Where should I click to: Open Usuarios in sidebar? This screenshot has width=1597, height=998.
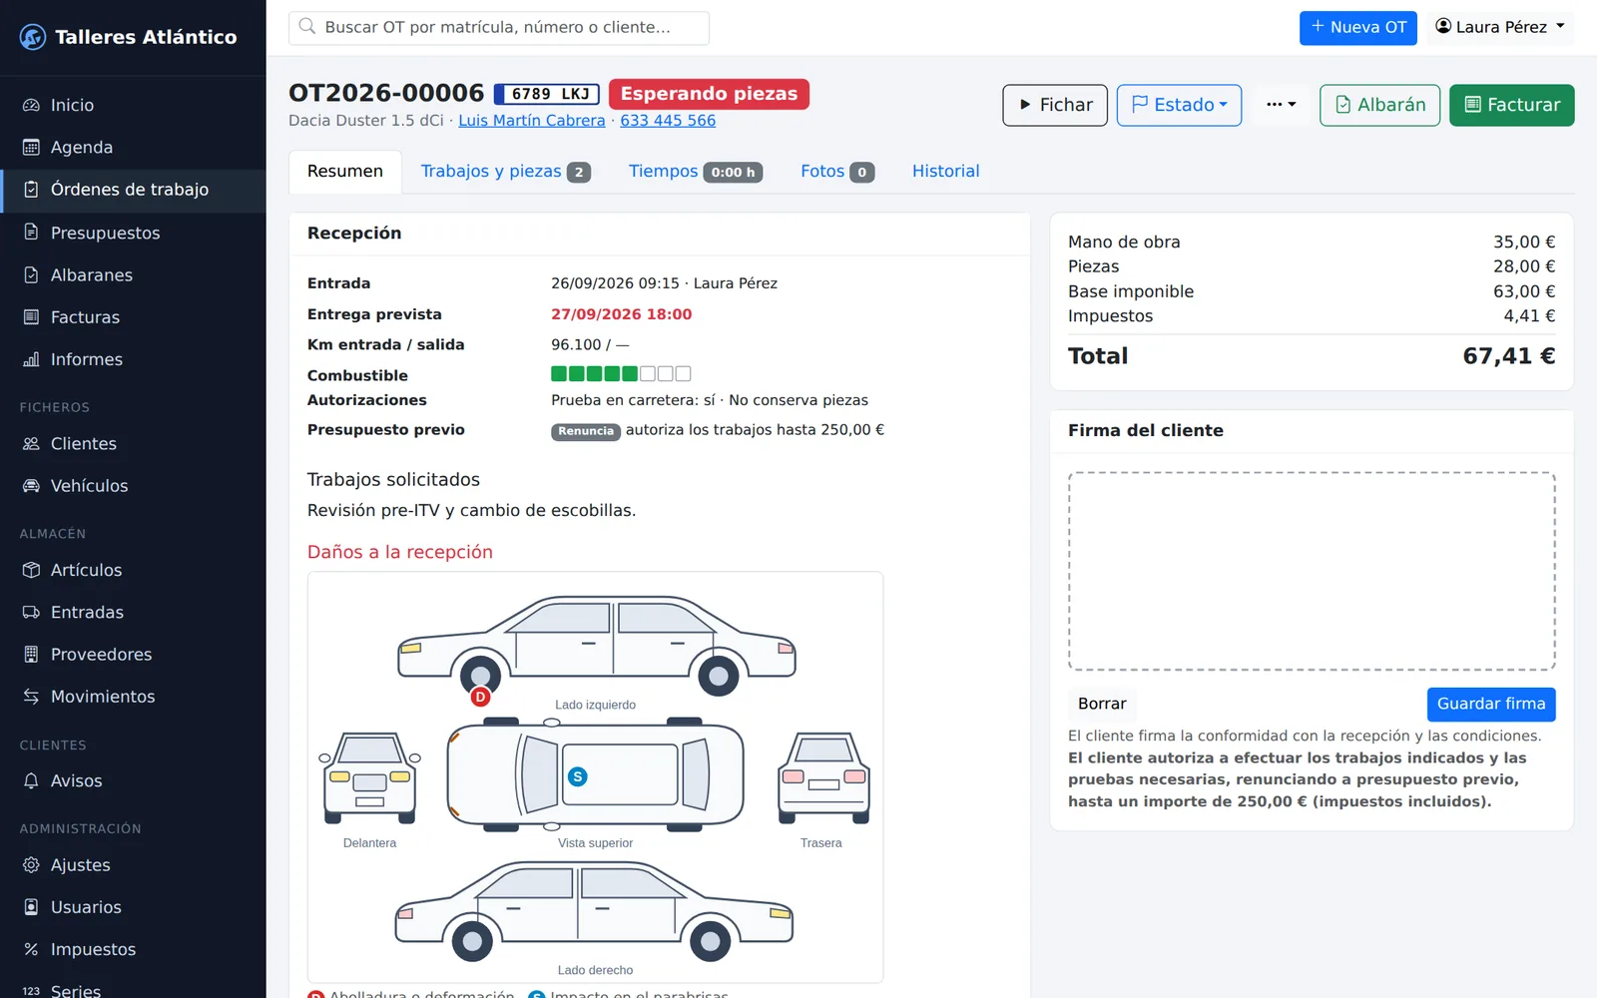click(x=133, y=907)
